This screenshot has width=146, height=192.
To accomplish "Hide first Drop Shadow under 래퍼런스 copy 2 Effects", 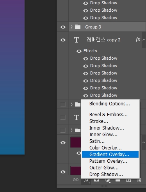I will [x=85, y=59].
